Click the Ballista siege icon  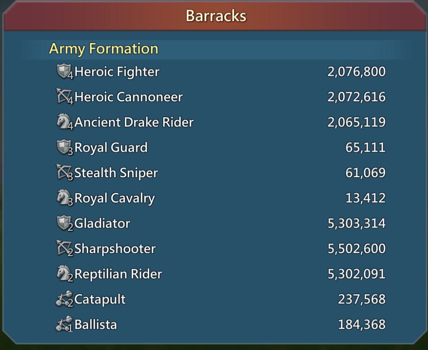coord(65,324)
